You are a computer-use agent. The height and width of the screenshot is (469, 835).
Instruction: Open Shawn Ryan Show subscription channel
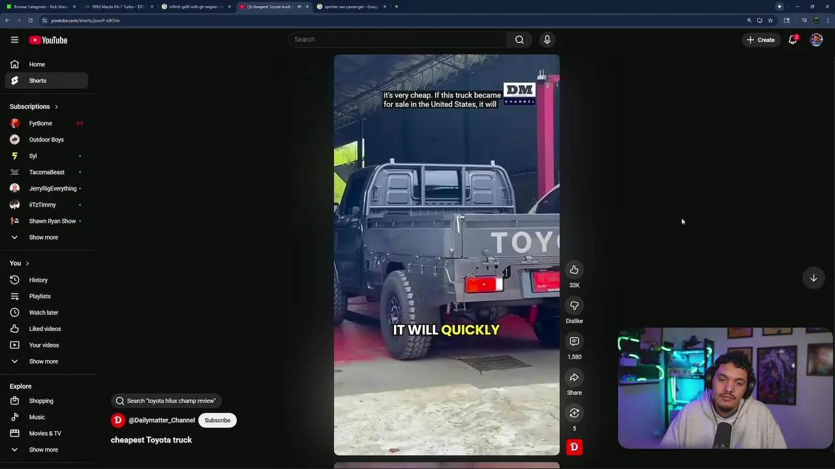[46, 221]
